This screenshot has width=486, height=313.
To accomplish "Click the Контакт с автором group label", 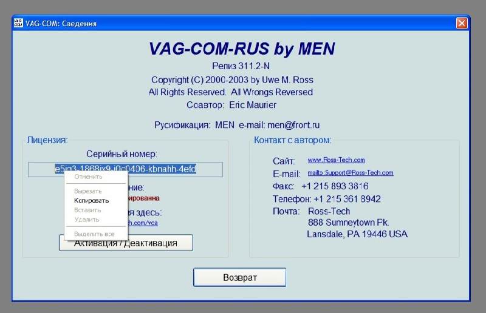I will coord(292,140).
